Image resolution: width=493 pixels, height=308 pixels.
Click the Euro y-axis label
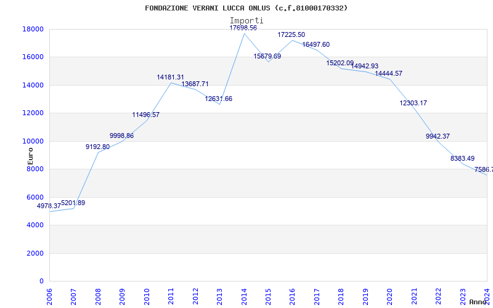click(30, 156)
